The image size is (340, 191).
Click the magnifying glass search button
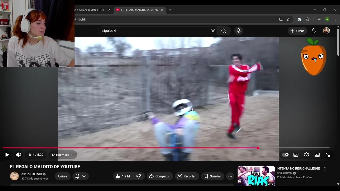click(x=224, y=31)
